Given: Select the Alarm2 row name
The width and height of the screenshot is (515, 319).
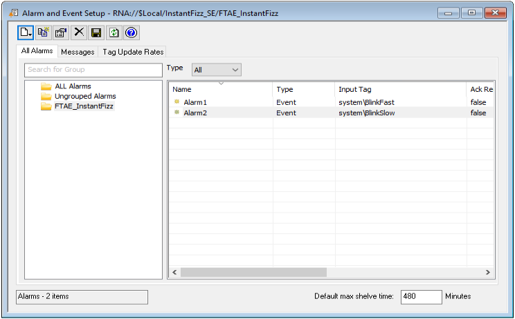Looking at the screenshot, I should tap(195, 113).
